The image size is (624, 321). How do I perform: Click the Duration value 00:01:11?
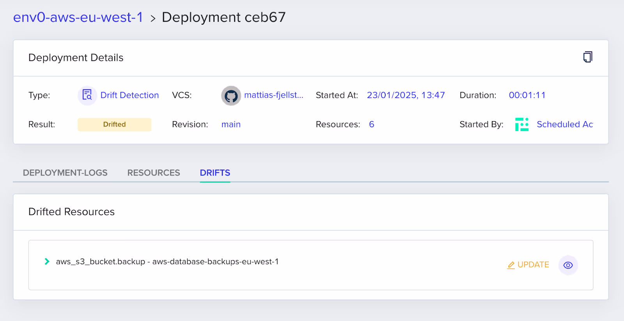[x=527, y=95]
